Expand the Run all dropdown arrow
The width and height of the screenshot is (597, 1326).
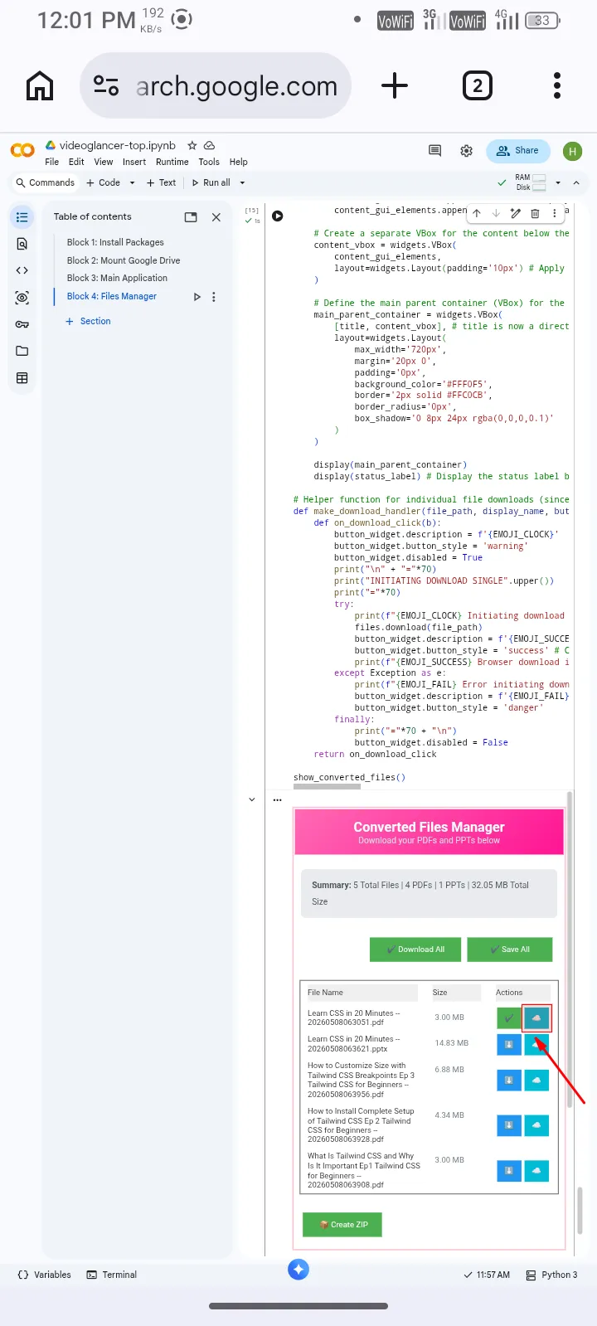(x=242, y=182)
